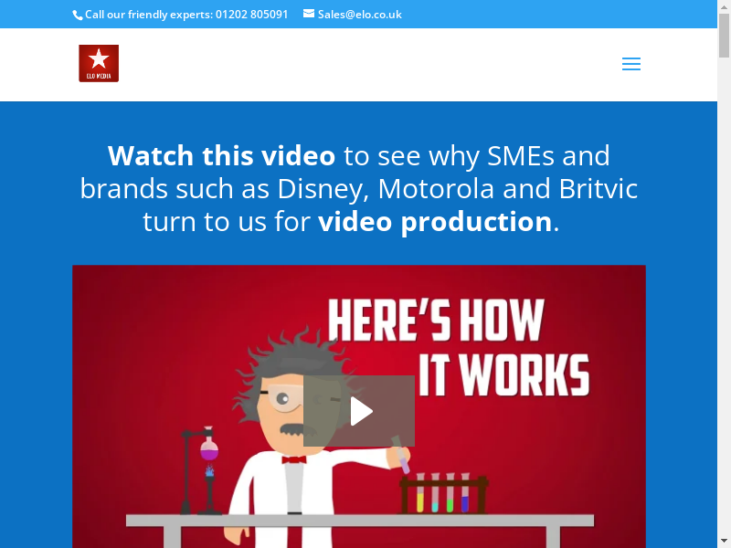Click the "Disney, Motorola and Britvic" headline line
This screenshot has height=548, width=731.
point(359,189)
